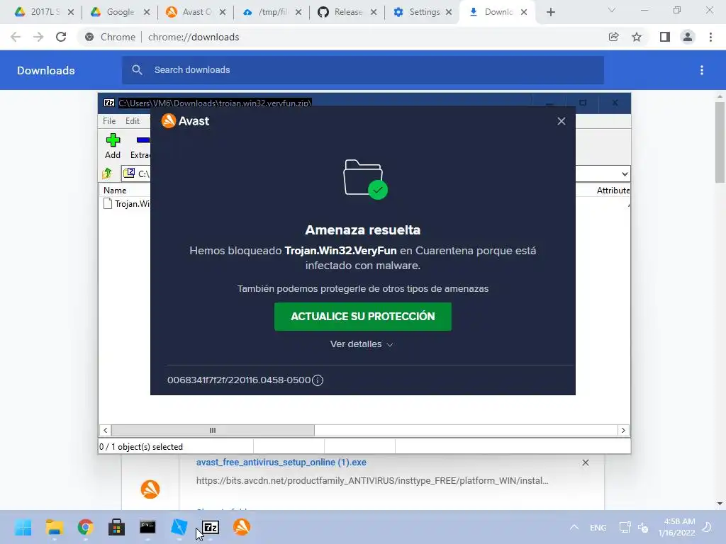The width and height of the screenshot is (726, 544).
Task: Open Microsoft Store from the taskbar
Action: coord(116,527)
